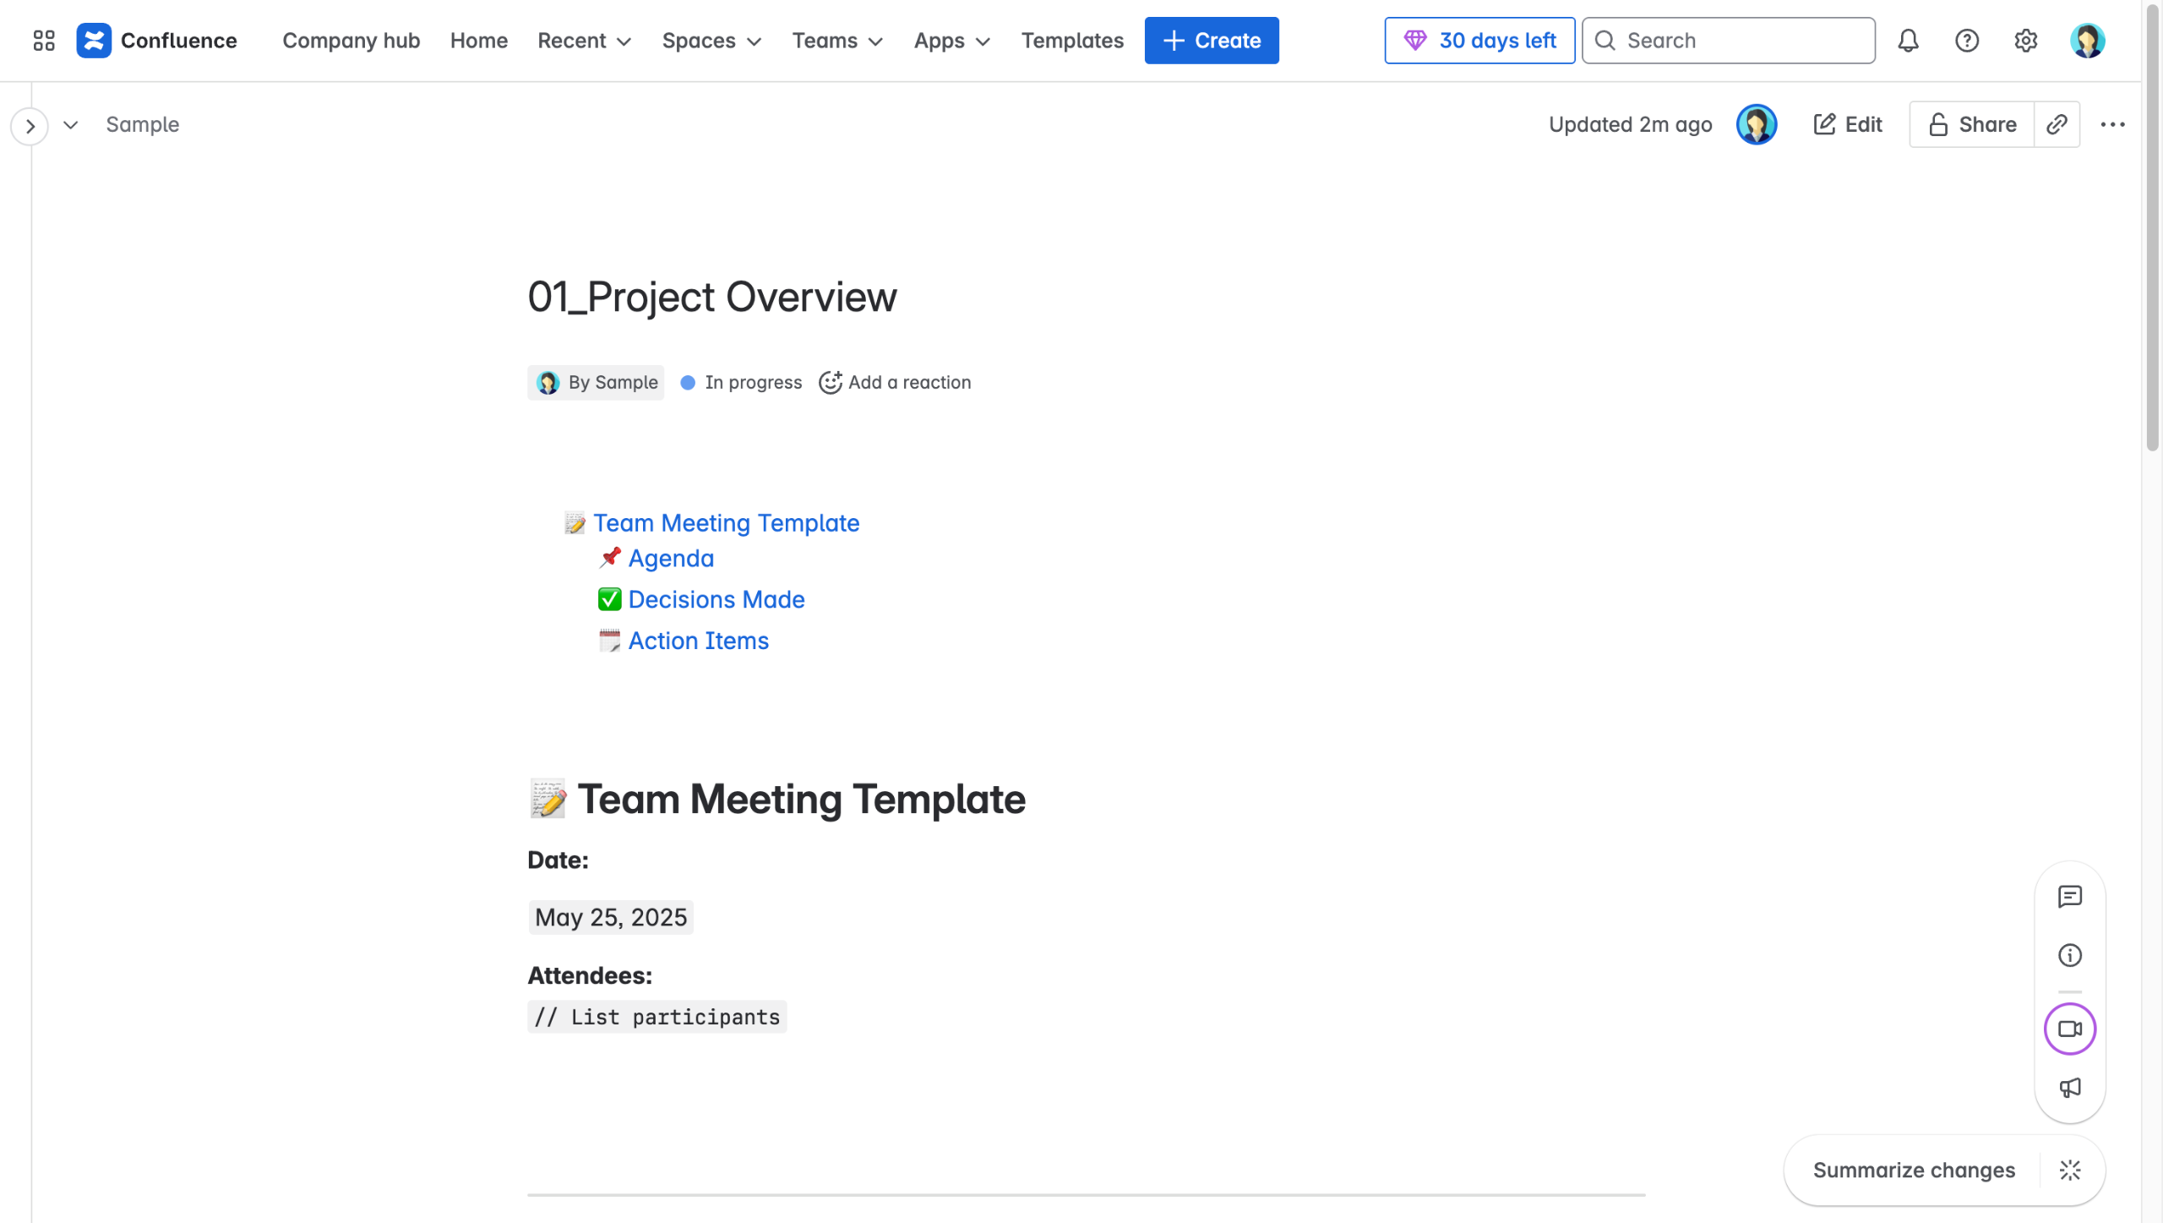This screenshot has height=1223, width=2163.
Task: Copy page link using chain icon
Action: (x=2057, y=124)
